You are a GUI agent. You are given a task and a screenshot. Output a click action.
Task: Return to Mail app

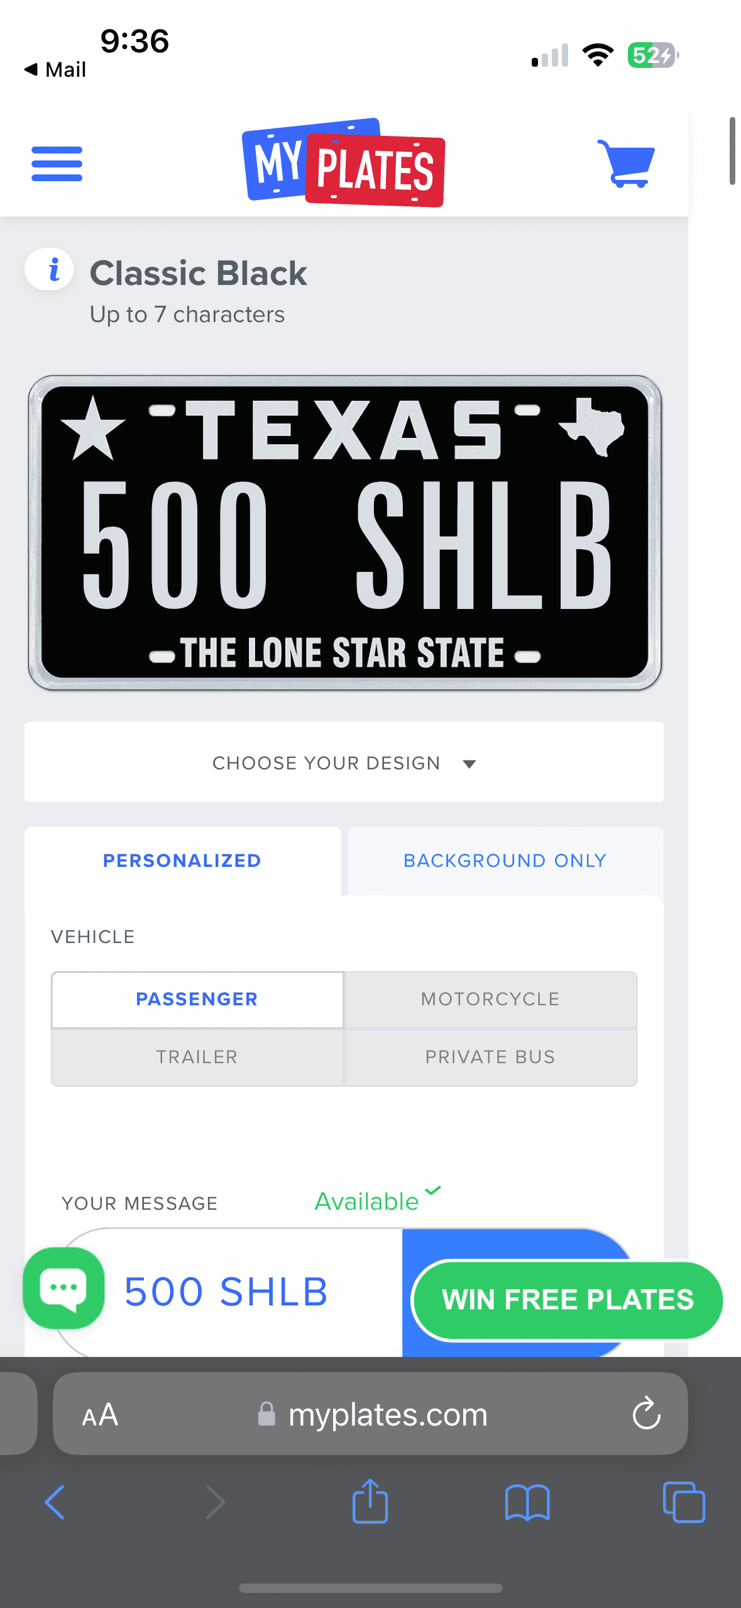(x=55, y=69)
